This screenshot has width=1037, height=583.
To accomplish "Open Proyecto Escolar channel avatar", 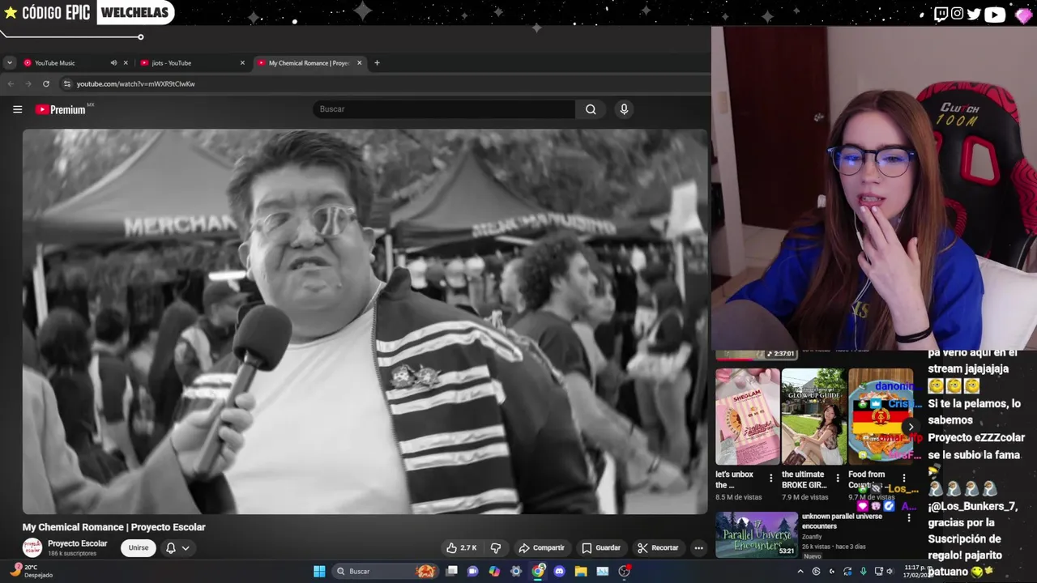I will coord(32,547).
